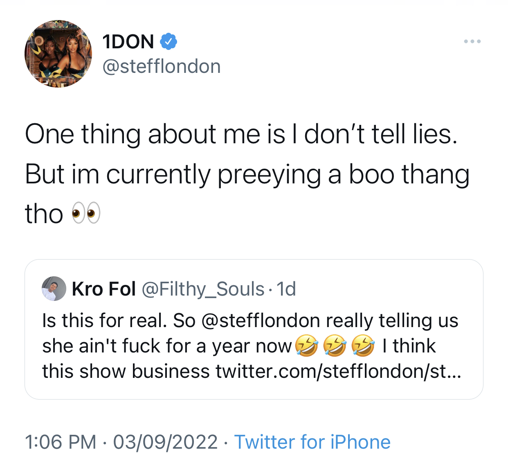The height and width of the screenshot is (463, 508).
Task: Click the eyes emoji in the tweet
Action: 86,213
